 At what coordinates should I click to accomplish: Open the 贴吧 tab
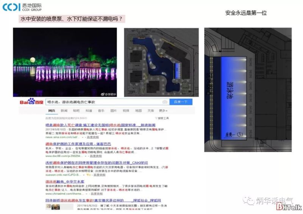point(77,111)
